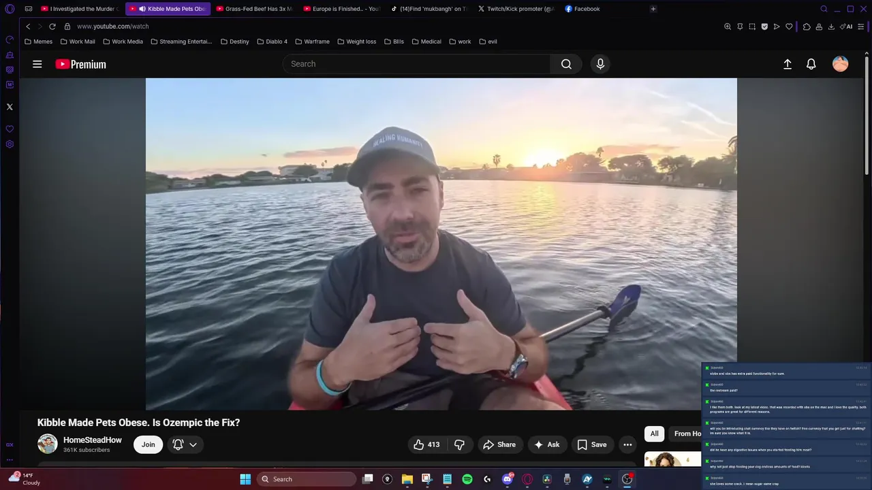Click the zoom magnifier toolbar icon
This screenshot has width=872, height=490.
[x=728, y=27]
